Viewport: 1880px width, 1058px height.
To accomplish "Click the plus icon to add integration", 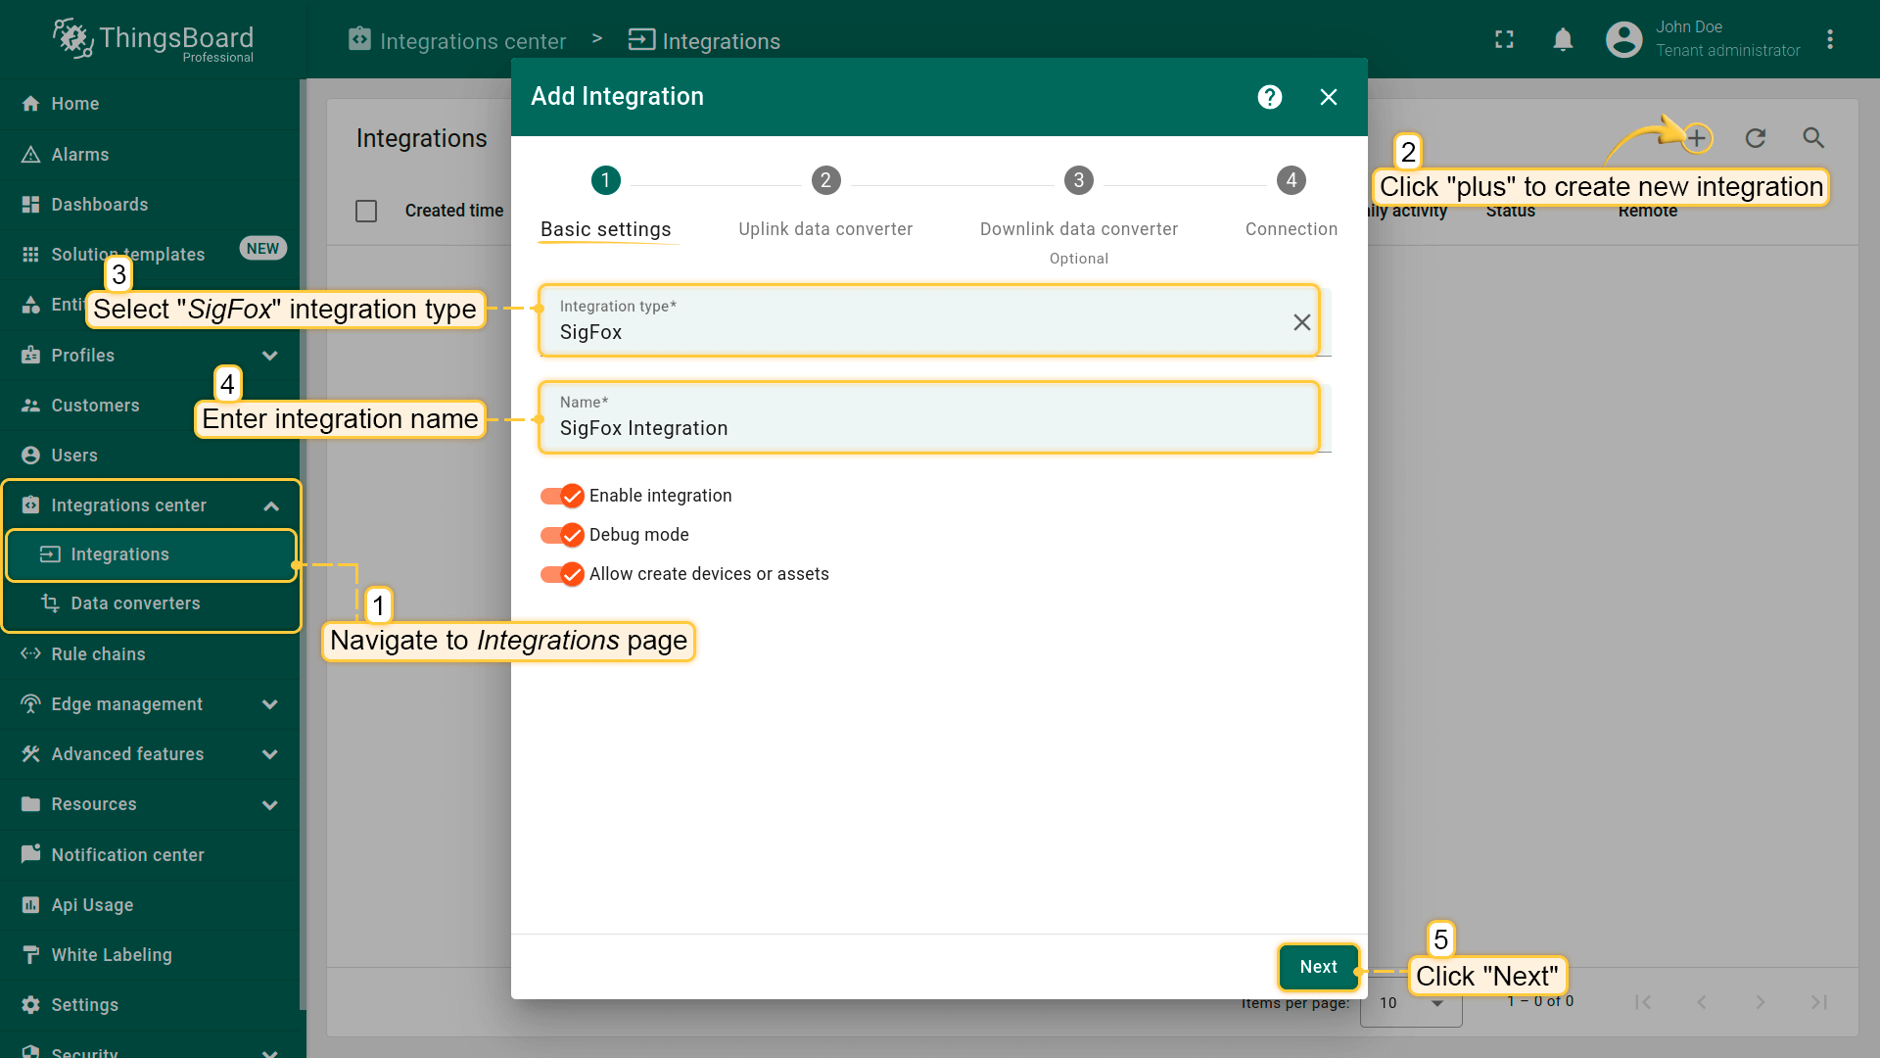I will pyautogui.click(x=1697, y=138).
